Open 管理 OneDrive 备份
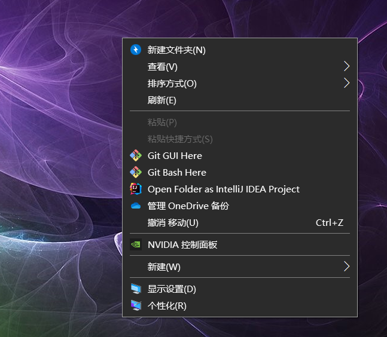Viewport: 387px width, 337px height. pyautogui.click(x=240, y=206)
